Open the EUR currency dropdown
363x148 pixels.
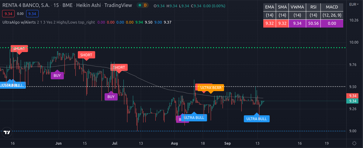(x=354, y=4)
